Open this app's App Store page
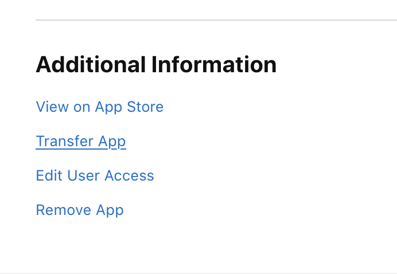 [99, 107]
